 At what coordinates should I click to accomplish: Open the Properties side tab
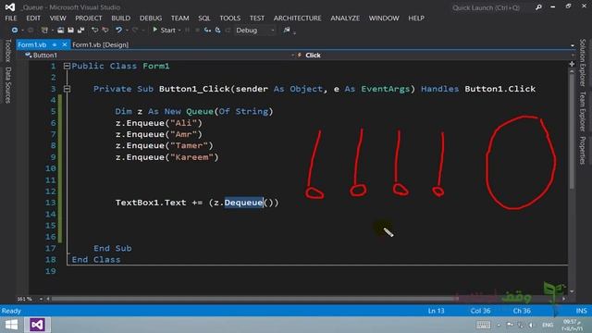pyautogui.click(x=583, y=150)
